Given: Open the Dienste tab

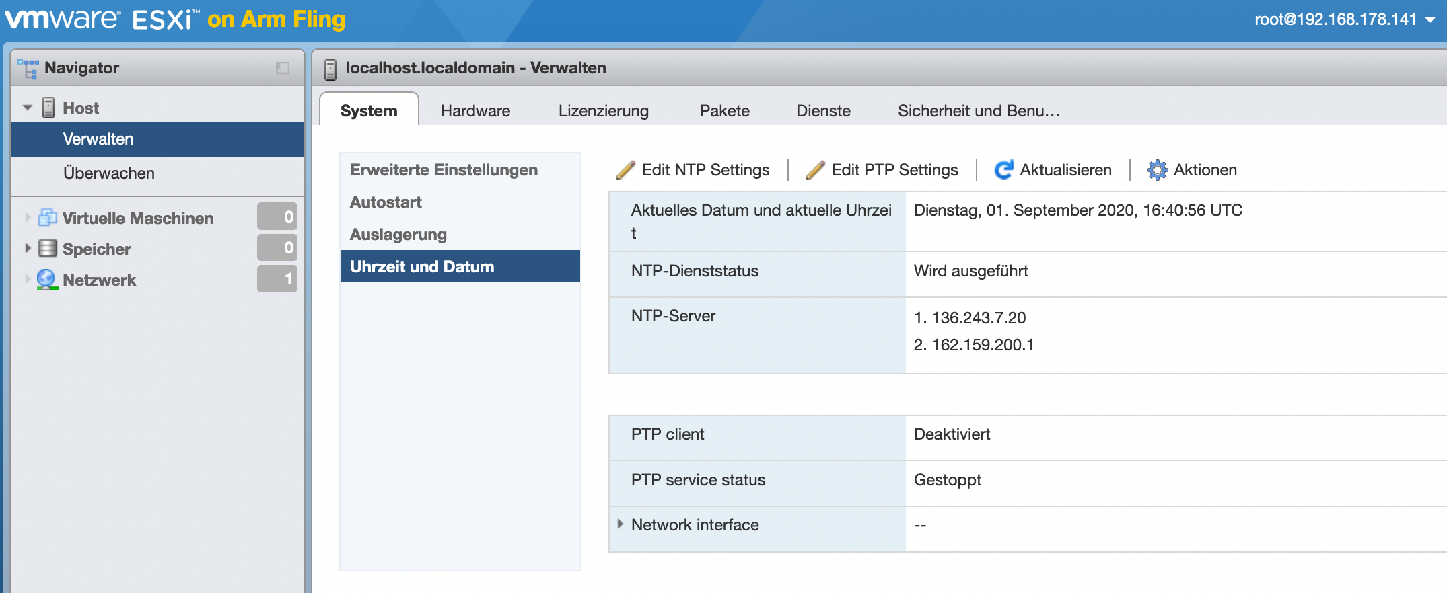Looking at the screenshot, I should point(823,111).
